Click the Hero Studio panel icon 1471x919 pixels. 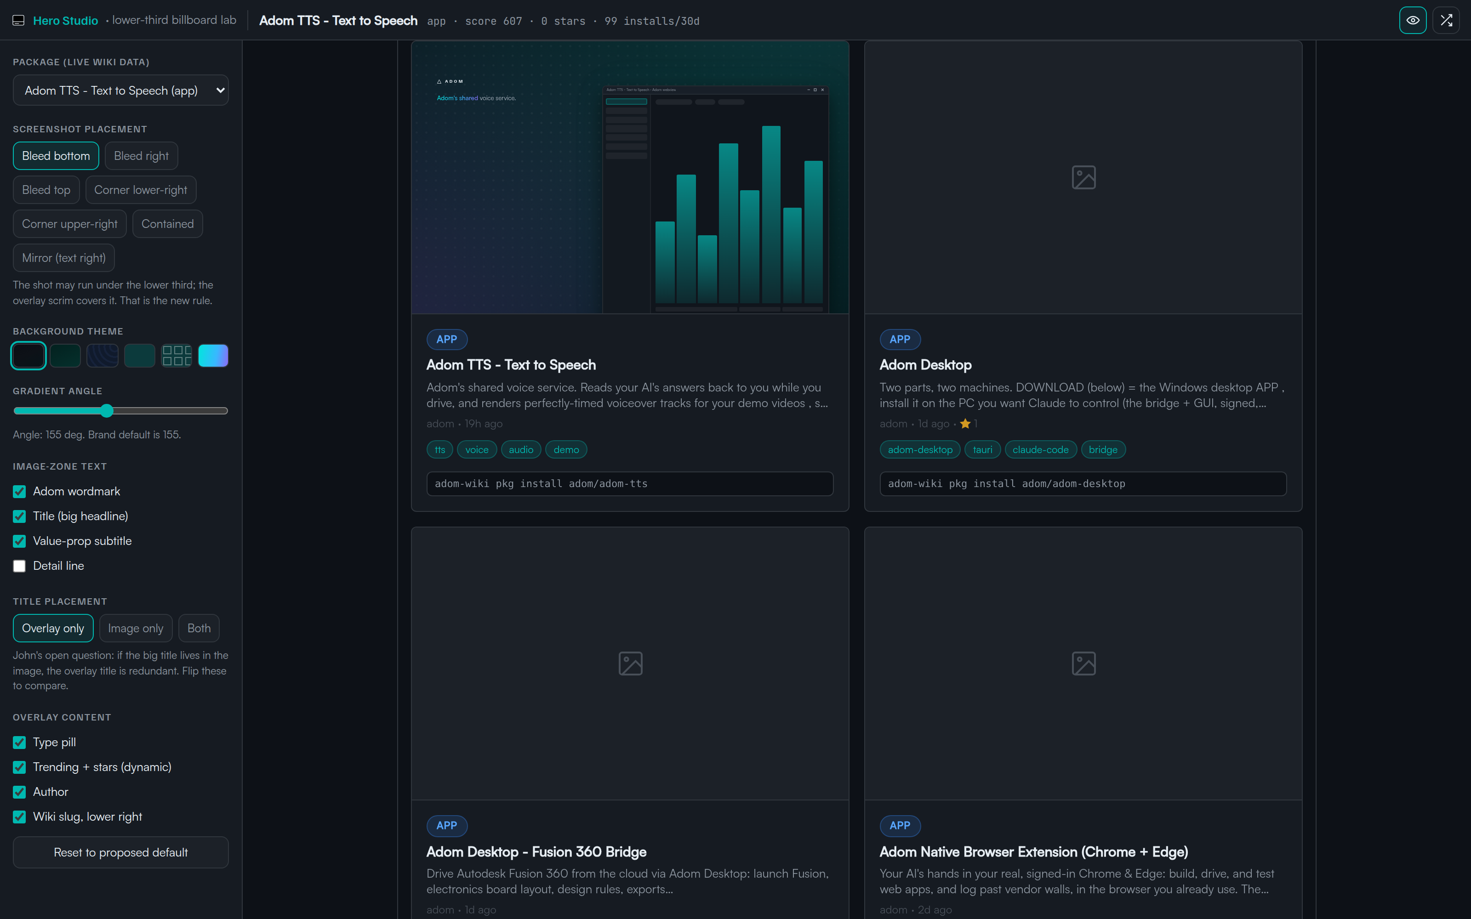[19, 21]
